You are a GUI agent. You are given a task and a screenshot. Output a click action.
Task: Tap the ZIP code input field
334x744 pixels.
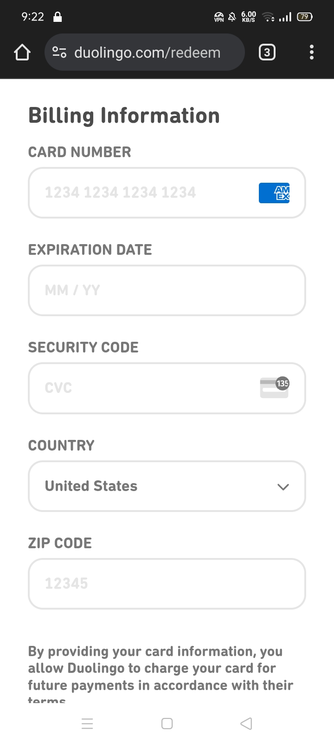[x=167, y=584]
